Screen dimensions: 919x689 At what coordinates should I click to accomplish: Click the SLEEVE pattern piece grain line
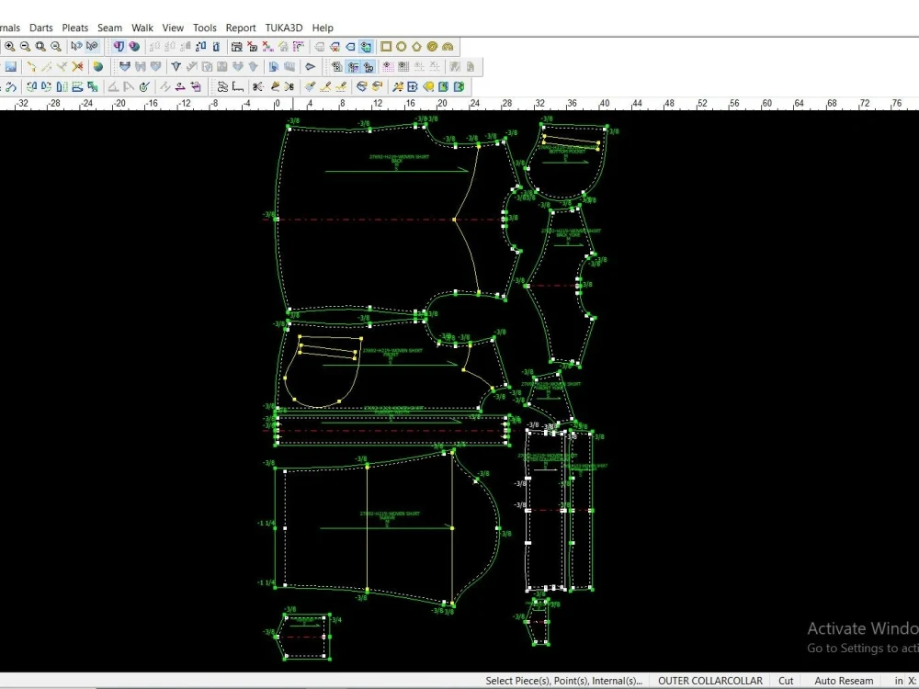tap(387, 528)
